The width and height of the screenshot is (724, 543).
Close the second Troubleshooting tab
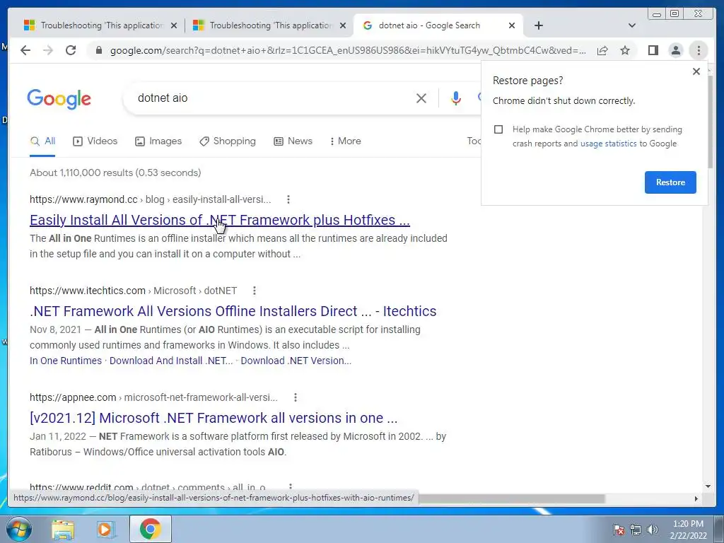tap(343, 26)
